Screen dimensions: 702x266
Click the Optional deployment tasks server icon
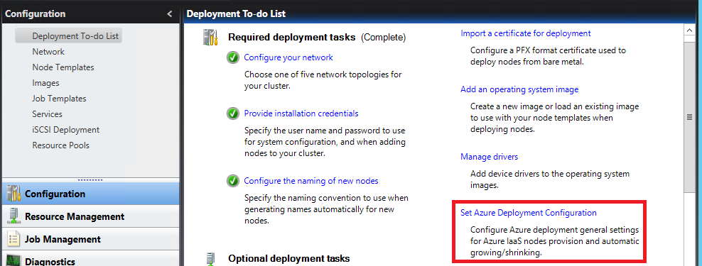click(210, 259)
